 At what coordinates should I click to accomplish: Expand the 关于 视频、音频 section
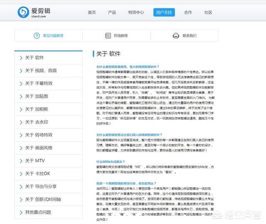pos(40,71)
